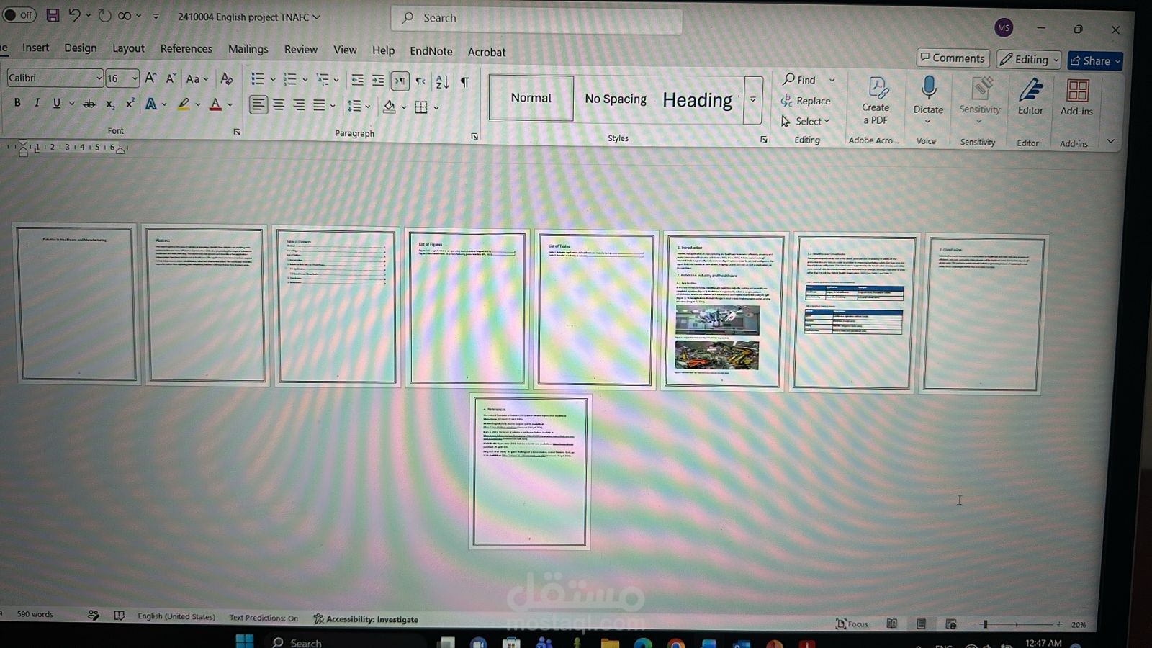The height and width of the screenshot is (648, 1152).
Task: Toggle show paragraph marks (pilcrow)
Action: [465, 82]
